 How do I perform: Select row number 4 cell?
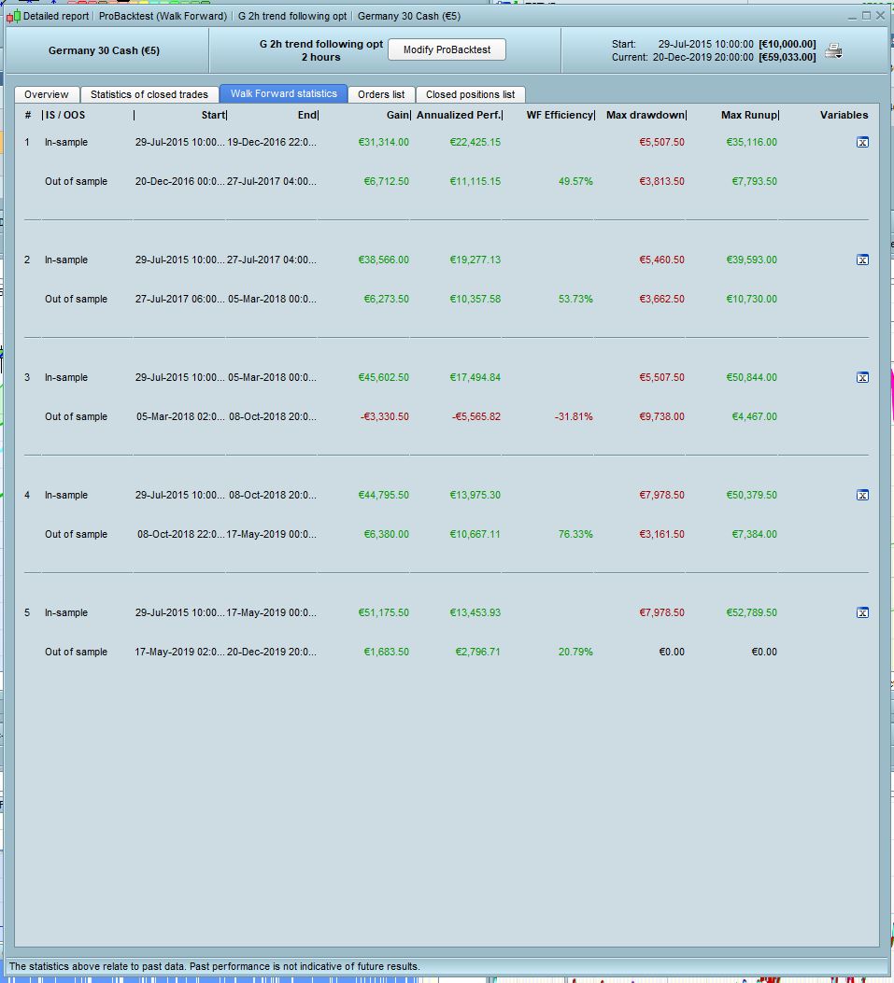pyautogui.click(x=27, y=496)
